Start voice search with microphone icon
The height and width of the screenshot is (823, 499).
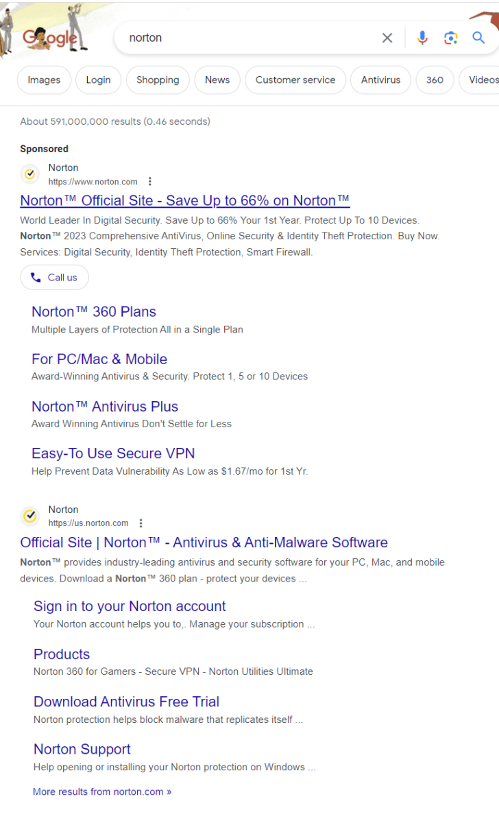pos(422,38)
